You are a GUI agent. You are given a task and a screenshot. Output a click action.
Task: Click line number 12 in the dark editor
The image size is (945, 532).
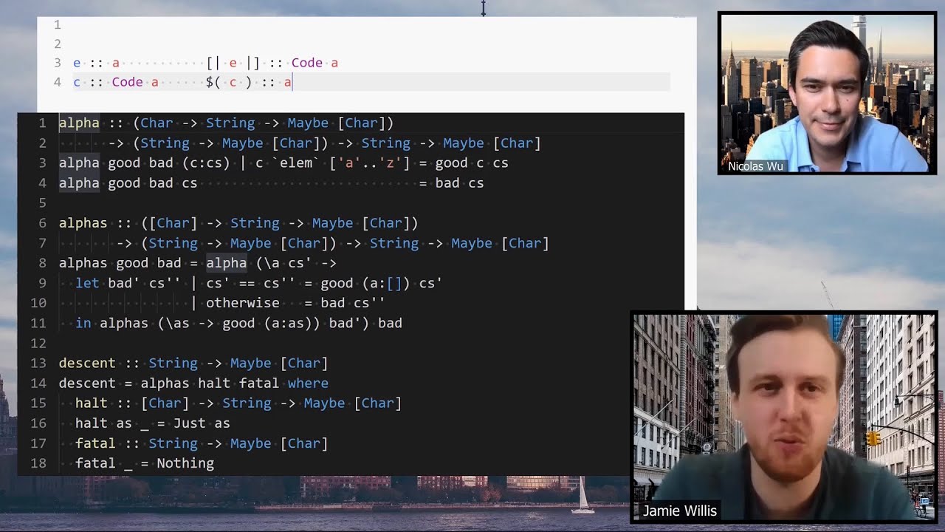click(38, 343)
